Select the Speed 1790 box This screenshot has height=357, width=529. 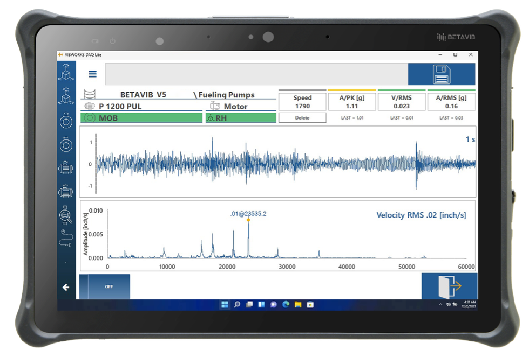[302, 102]
